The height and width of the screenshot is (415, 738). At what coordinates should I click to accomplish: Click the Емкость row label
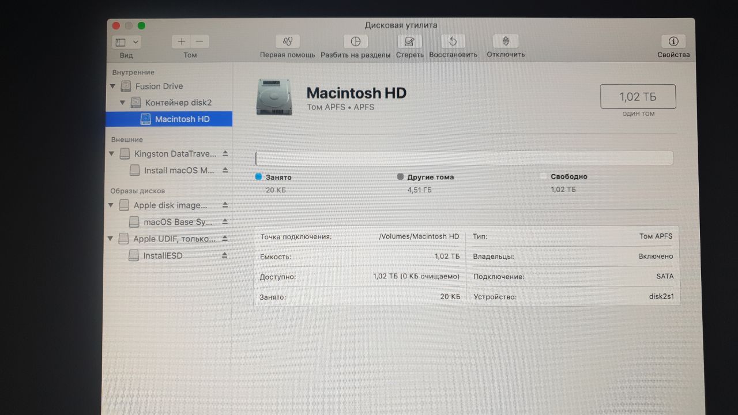coord(276,256)
